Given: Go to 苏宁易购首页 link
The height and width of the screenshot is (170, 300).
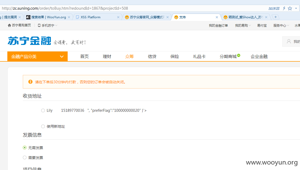Looking at the screenshot, I should point(22,25).
